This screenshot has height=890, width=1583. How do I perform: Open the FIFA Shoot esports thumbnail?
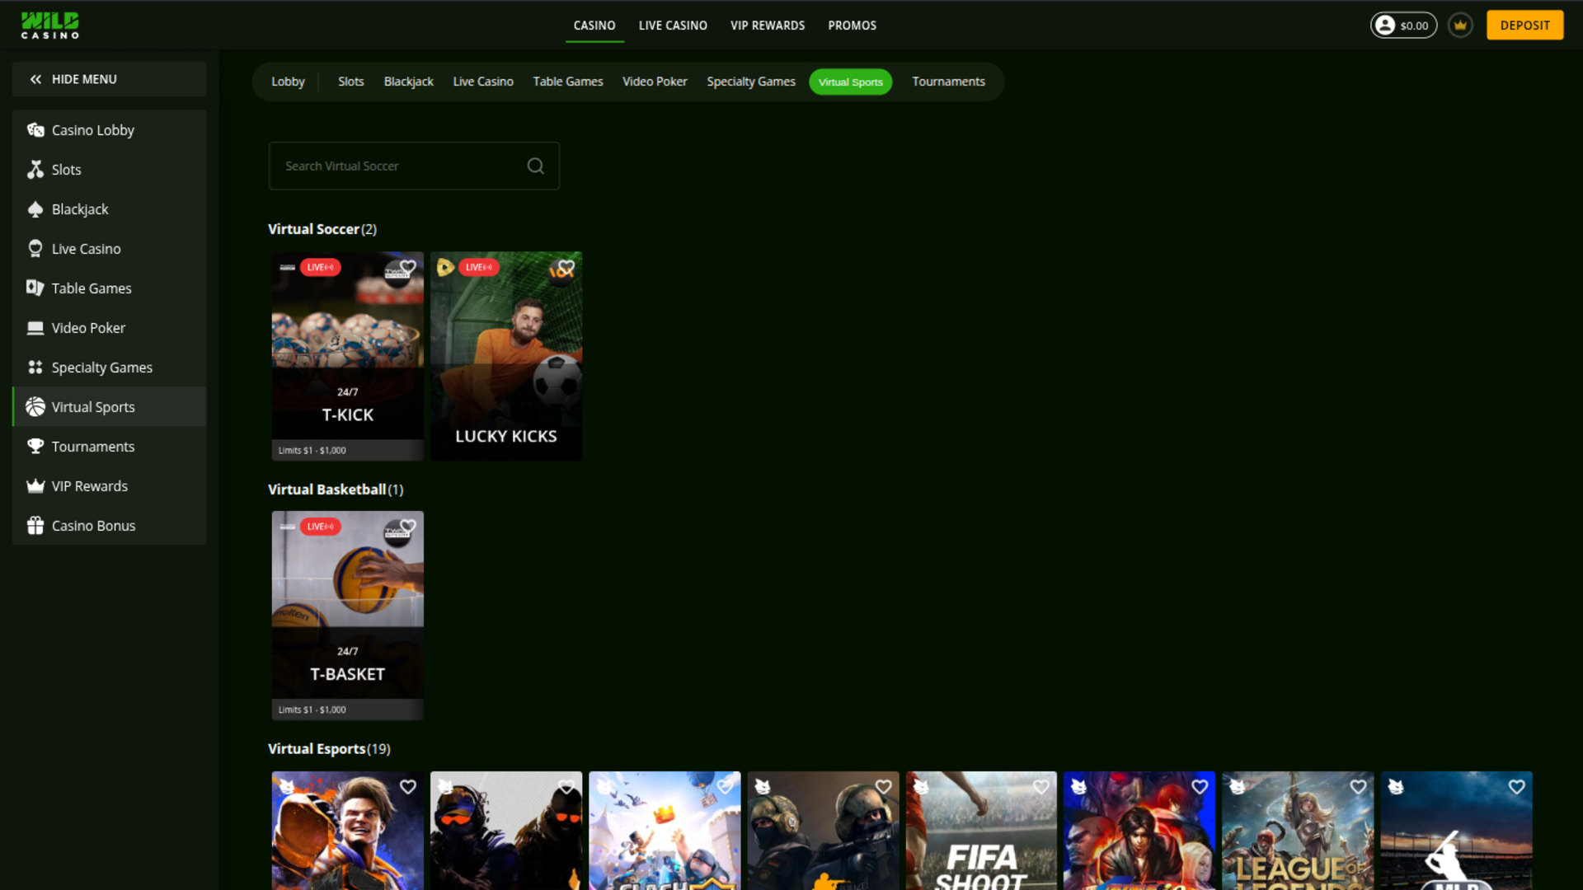click(980, 832)
